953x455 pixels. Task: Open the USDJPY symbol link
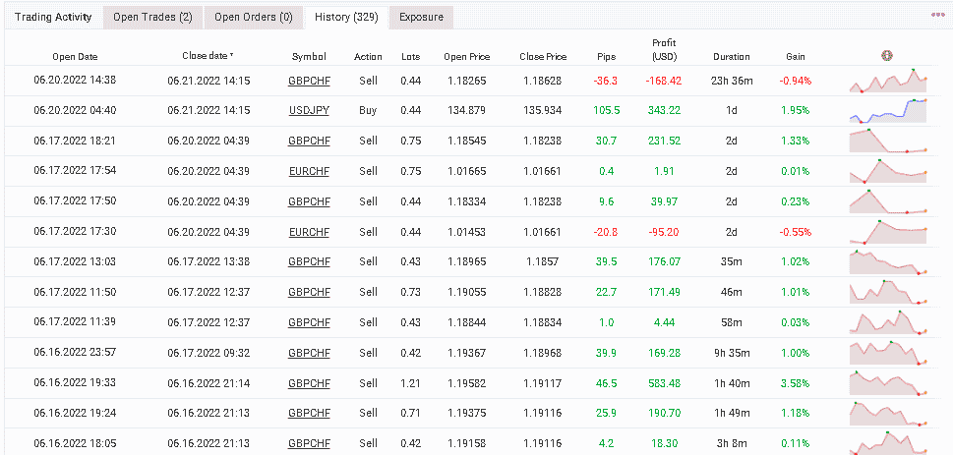(x=310, y=111)
